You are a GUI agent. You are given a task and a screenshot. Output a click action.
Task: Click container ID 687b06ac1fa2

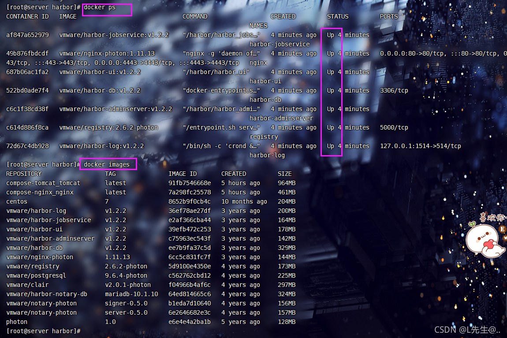27,72
